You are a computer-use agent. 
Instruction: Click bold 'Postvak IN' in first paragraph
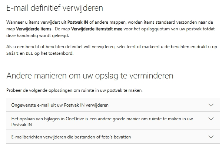78,22
